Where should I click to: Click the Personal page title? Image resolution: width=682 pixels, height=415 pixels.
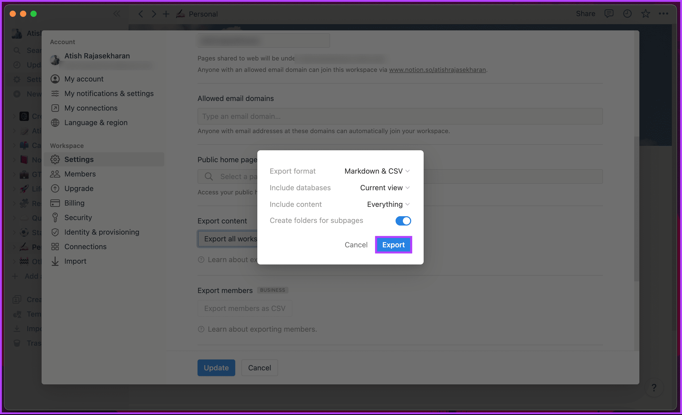[x=203, y=14]
